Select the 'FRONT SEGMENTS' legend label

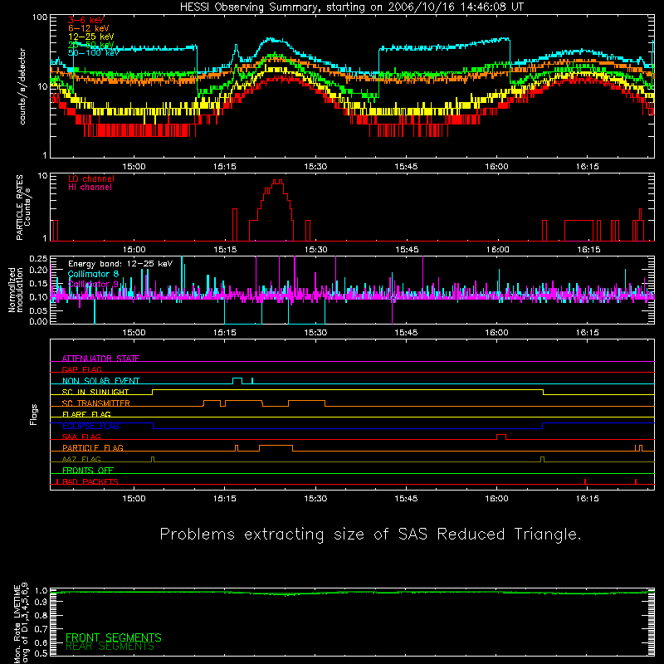pyautogui.click(x=114, y=637)
